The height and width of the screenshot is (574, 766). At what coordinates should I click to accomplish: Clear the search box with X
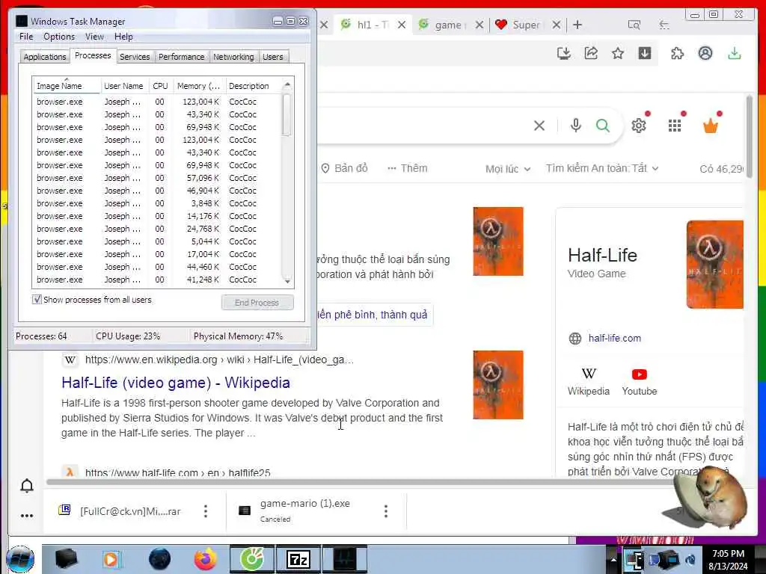click(539, 126)
